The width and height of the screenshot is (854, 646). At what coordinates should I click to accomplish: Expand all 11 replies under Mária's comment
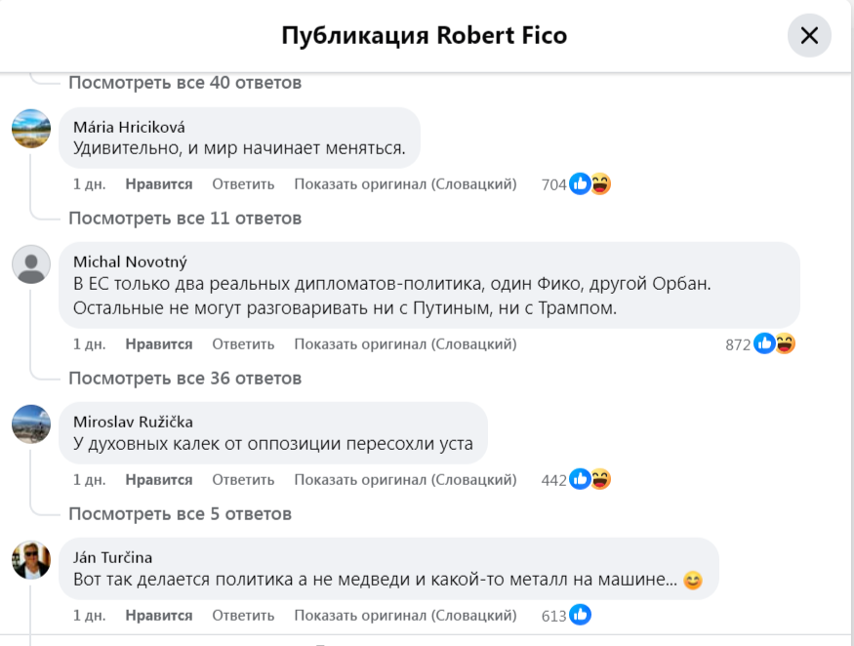tap(184, 218)
